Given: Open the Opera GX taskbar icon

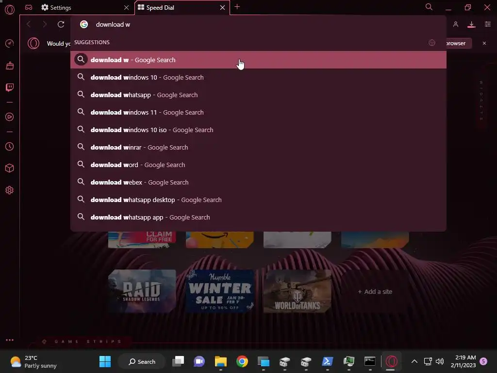Looking at the screenshot, I should [392, 361].
